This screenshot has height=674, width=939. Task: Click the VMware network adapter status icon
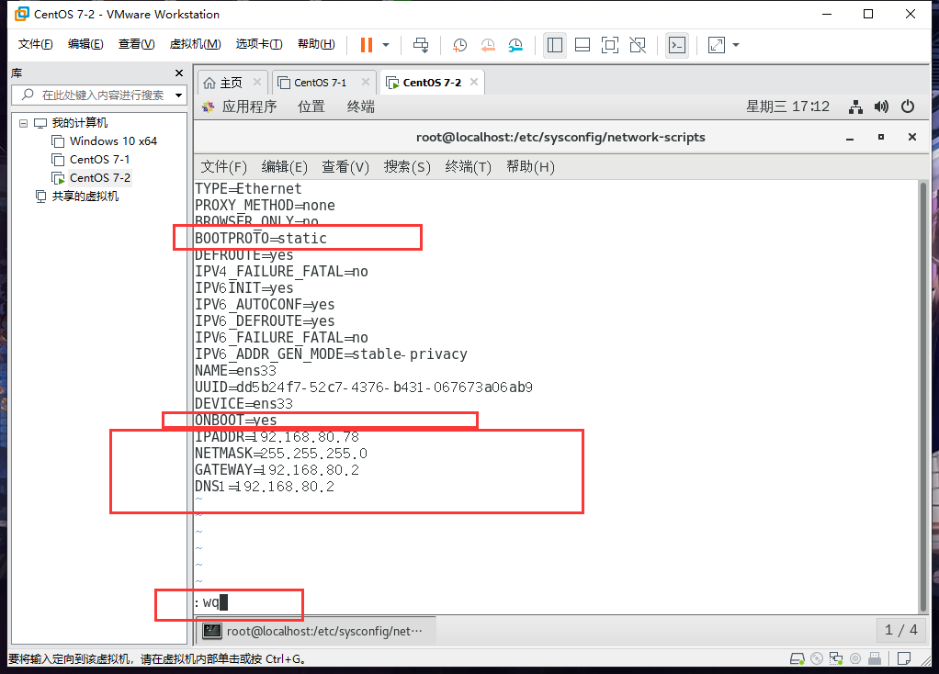click(x=835, y=659)
